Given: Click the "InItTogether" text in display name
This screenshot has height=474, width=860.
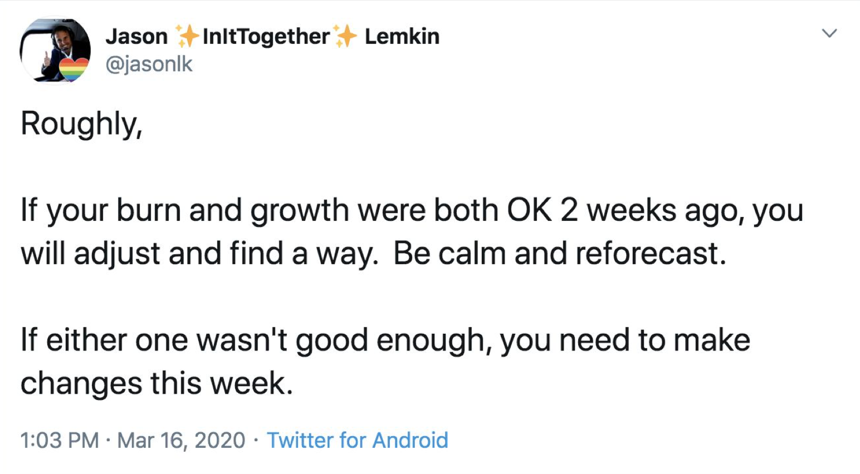Looking at the screenshot, I should [266, 37].
